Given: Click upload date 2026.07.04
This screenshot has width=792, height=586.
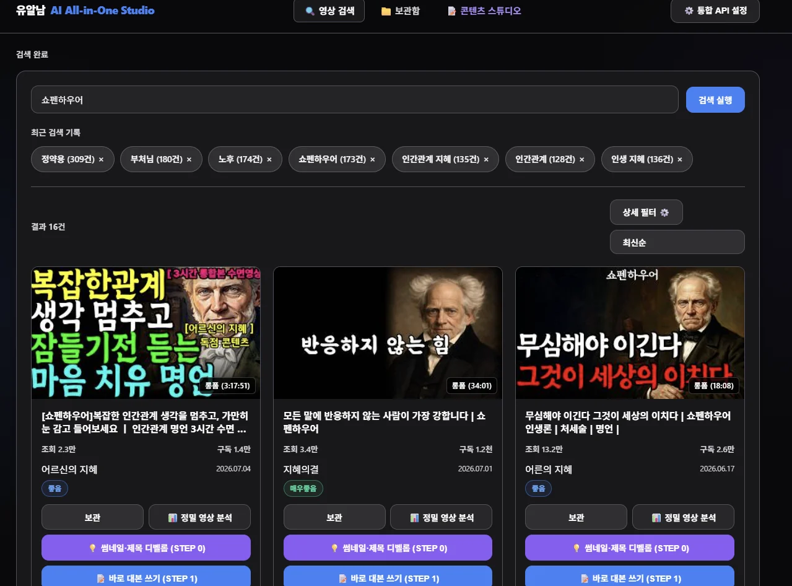Looking at the screenshot, I should pyautogui.click(x=233, y=469).
